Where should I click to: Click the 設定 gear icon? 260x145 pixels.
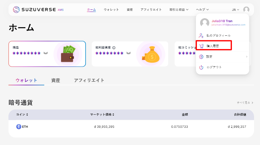pos(201,57)
